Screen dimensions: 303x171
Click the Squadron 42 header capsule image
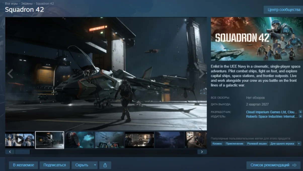pyautogui.click(x=257, y=39)
